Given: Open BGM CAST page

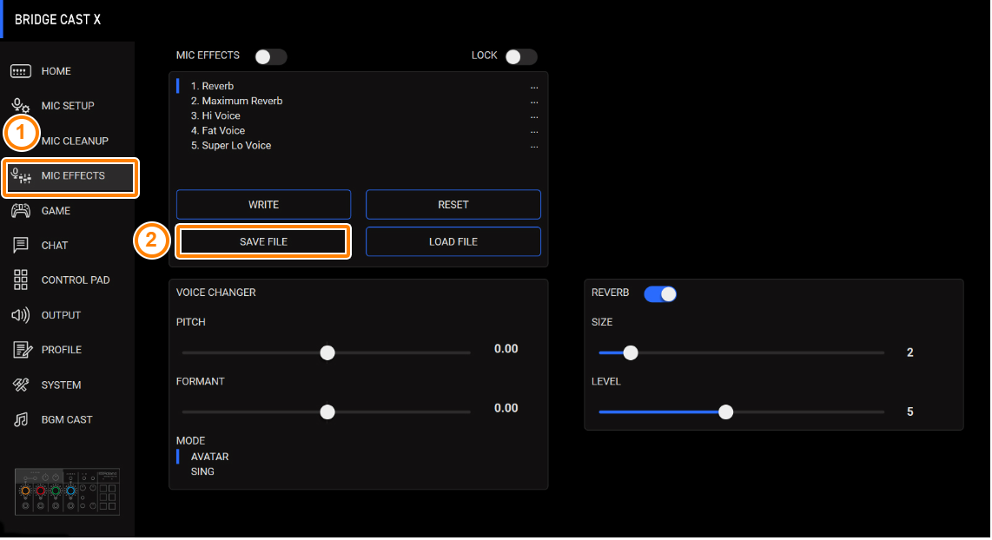Looking at the screenshot, I should pyautogui.click(x=67, y=420).
